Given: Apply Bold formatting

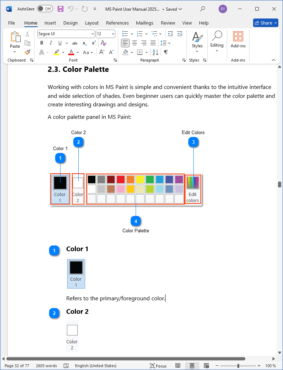Looking at the screenshot, I should (42, 43).
